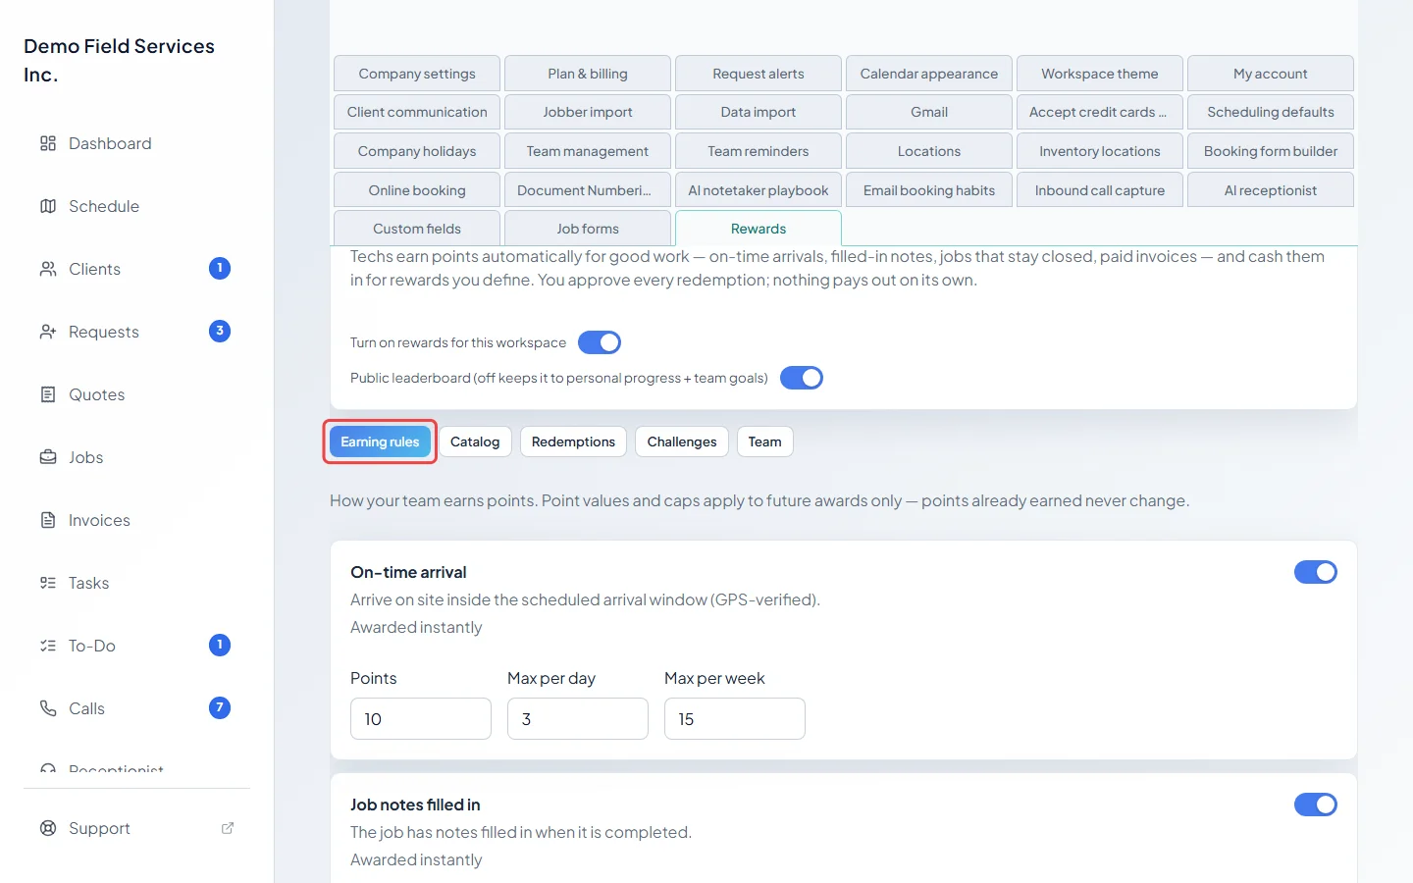Open the Booking form builder tab
The width and height of the screenshot is (1413, 883).
pos(1271,151)
